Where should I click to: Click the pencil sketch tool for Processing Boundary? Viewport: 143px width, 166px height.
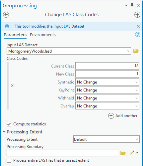132,153
